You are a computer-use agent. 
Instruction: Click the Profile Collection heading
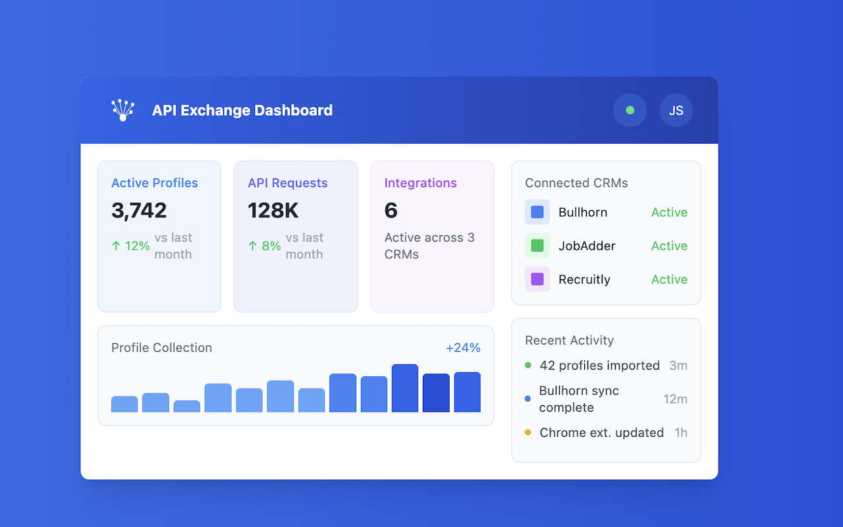[161, 348]
